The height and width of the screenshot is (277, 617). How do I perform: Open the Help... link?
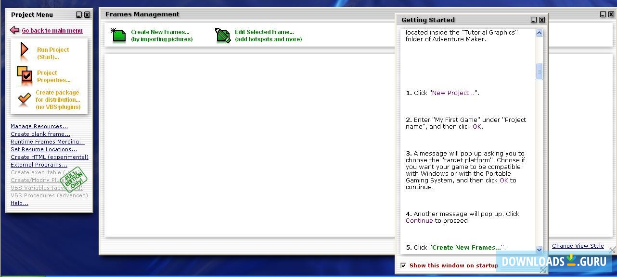tap(19, 203)
